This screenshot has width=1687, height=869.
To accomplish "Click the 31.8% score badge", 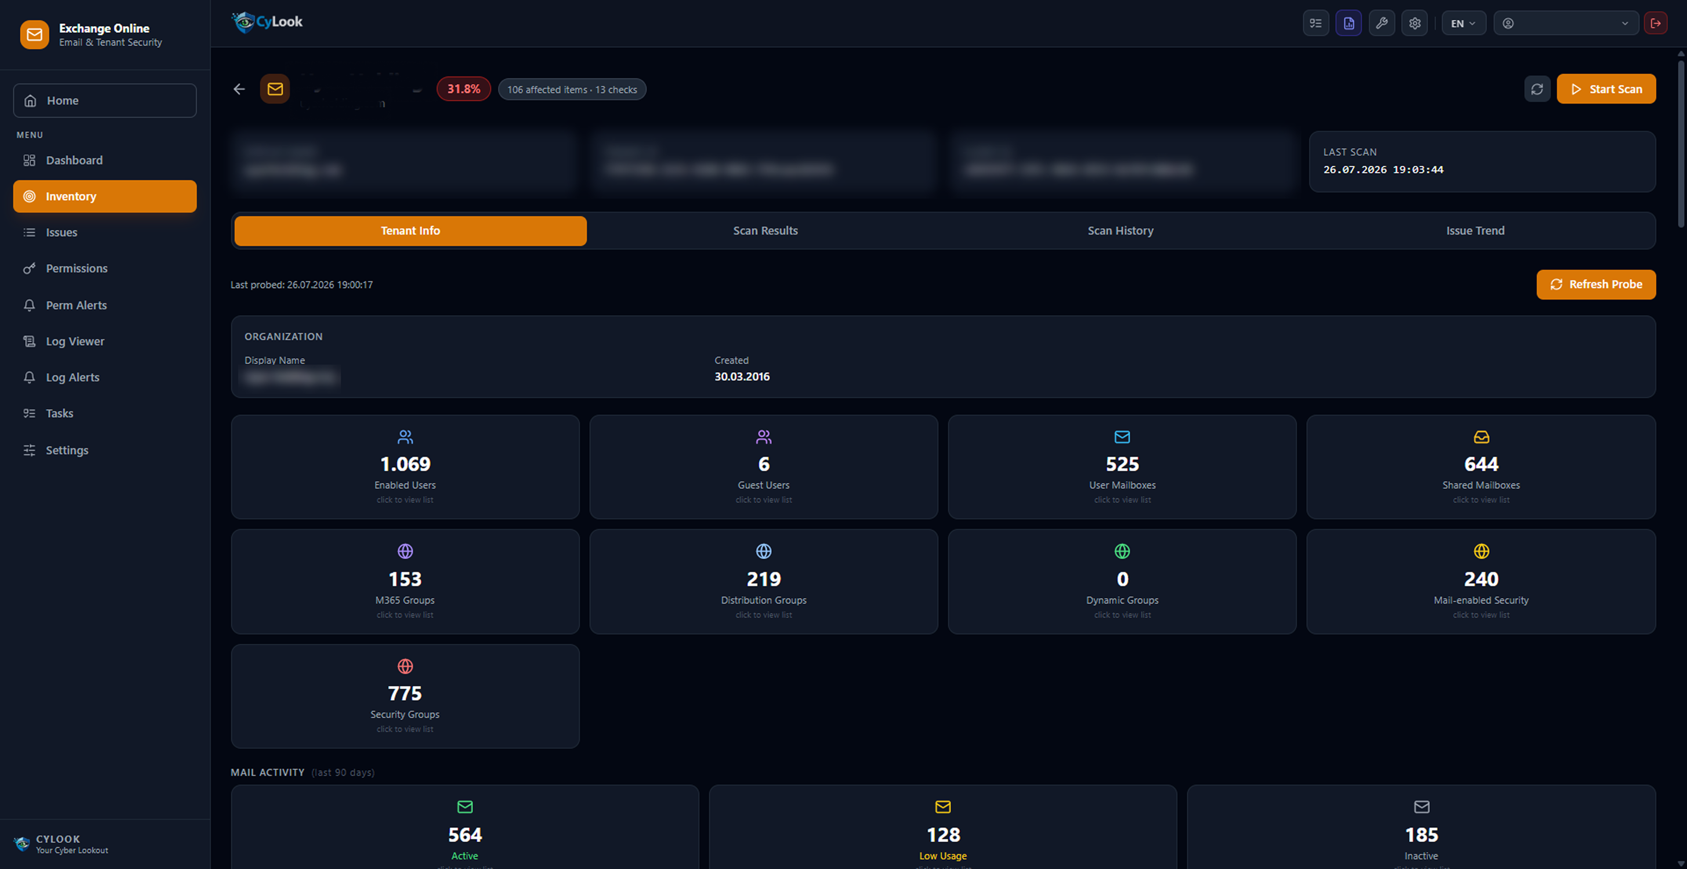I will coord(463,89).
